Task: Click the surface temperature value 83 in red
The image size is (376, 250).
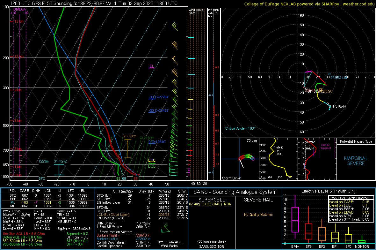Action: click(135, 178)
